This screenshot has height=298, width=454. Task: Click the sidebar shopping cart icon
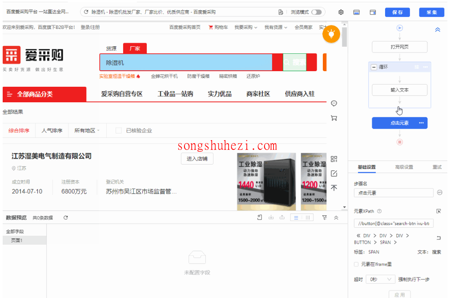[x=334, y=118]
